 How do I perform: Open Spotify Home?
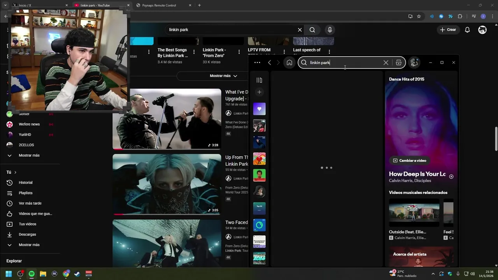click(x=289, y=63)
